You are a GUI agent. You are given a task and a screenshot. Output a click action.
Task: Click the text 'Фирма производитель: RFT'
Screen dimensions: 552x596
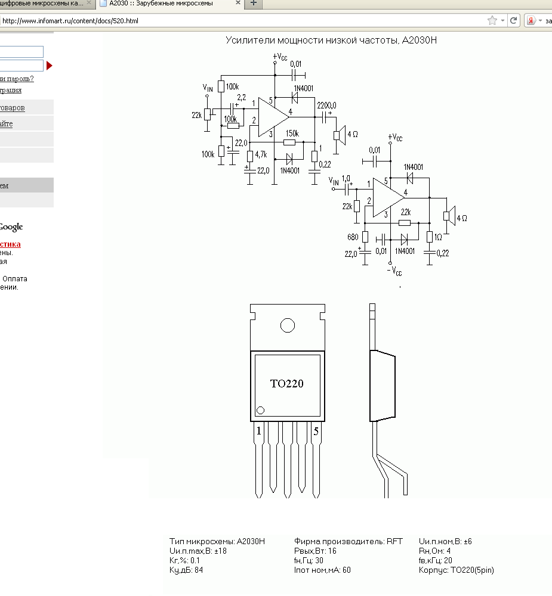pos(349,541)
